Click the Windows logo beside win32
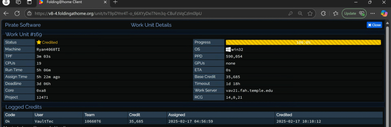391x127 pixels. point(228,49)
